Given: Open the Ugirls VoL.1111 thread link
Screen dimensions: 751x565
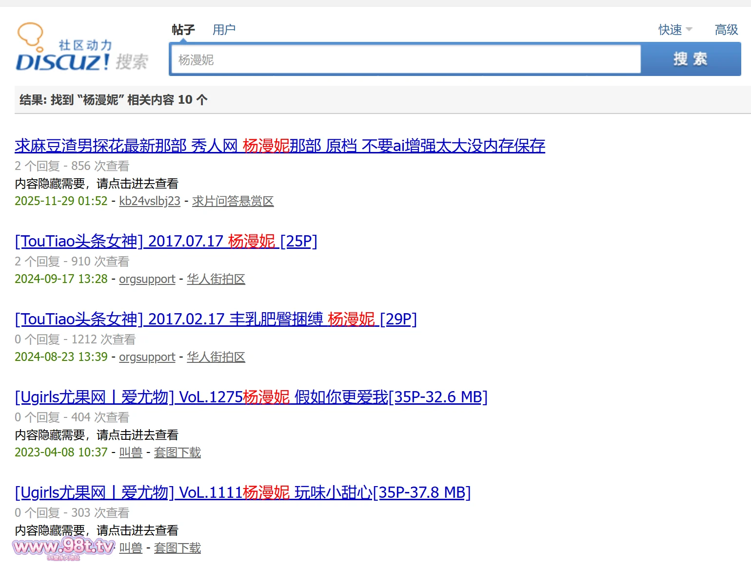Looking at the screenshot, I should [x=242, y=492].
